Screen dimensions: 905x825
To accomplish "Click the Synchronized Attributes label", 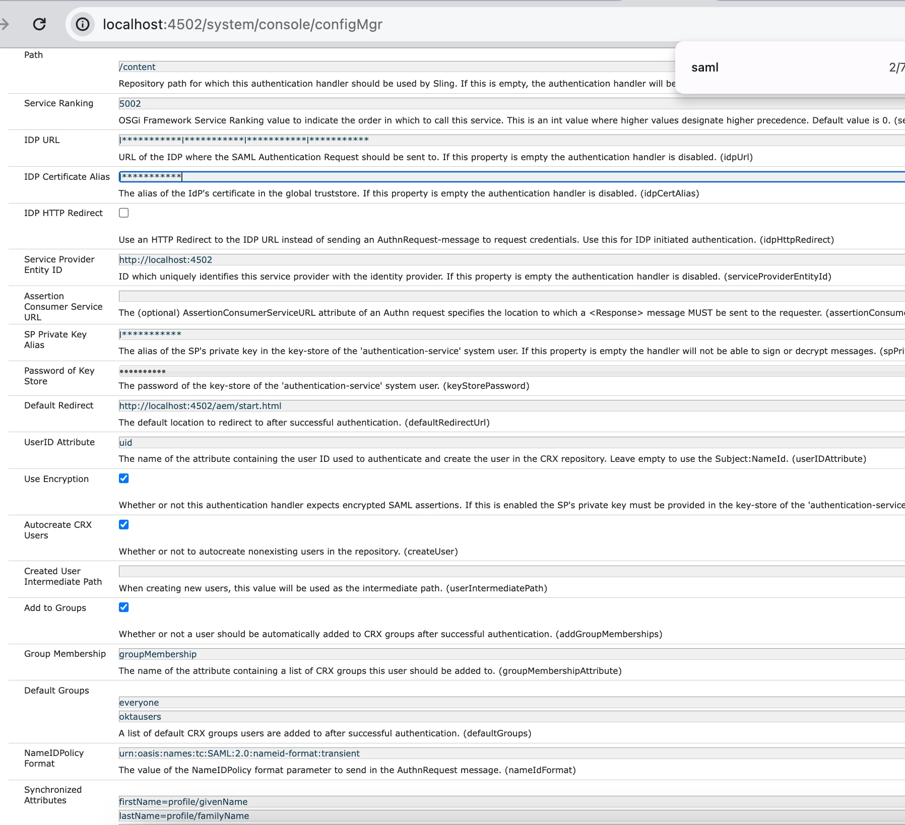I will pyautogui.click(x=53, y=795).
